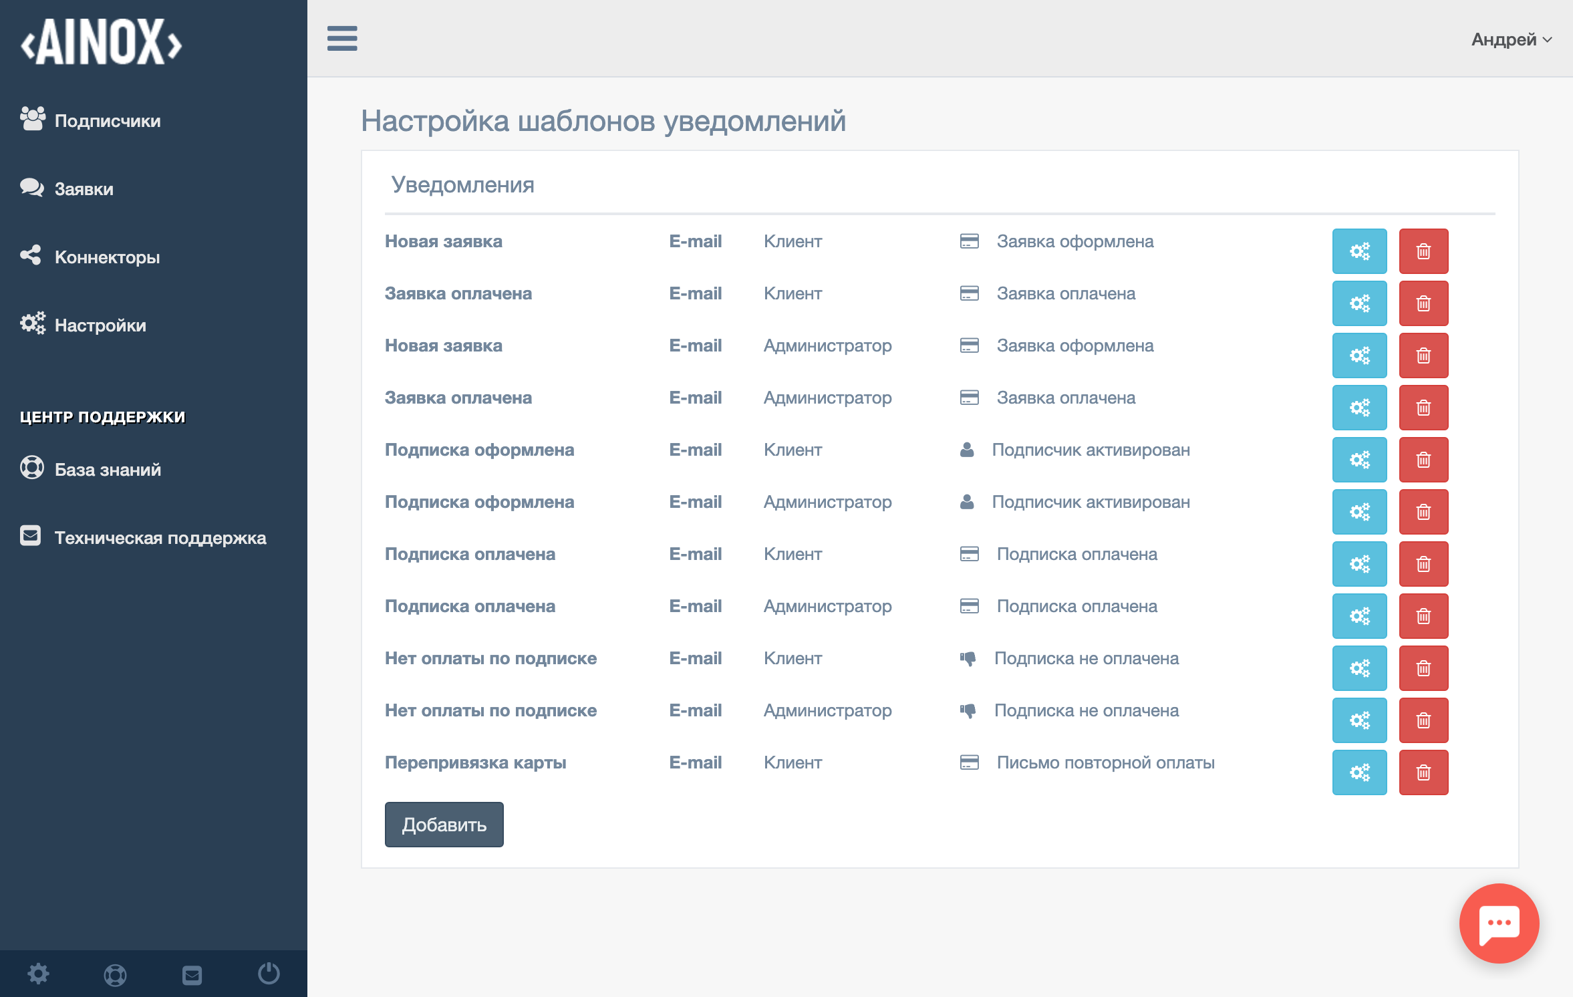The image size is (1573, 997).
Task: Open База знаний support page
Action: 90,469
